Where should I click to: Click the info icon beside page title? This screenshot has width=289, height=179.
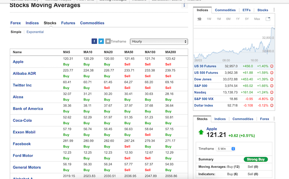[184, 5]
